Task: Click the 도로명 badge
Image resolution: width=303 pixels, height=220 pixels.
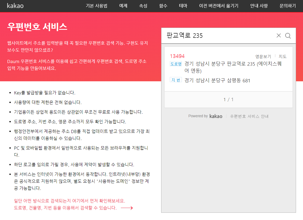Action: (x=176, y=64)
